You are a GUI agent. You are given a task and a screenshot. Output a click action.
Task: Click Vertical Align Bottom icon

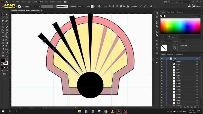click(128, 6)
